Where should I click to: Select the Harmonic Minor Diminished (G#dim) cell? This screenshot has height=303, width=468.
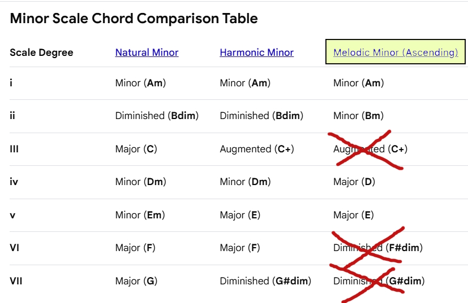265,281
